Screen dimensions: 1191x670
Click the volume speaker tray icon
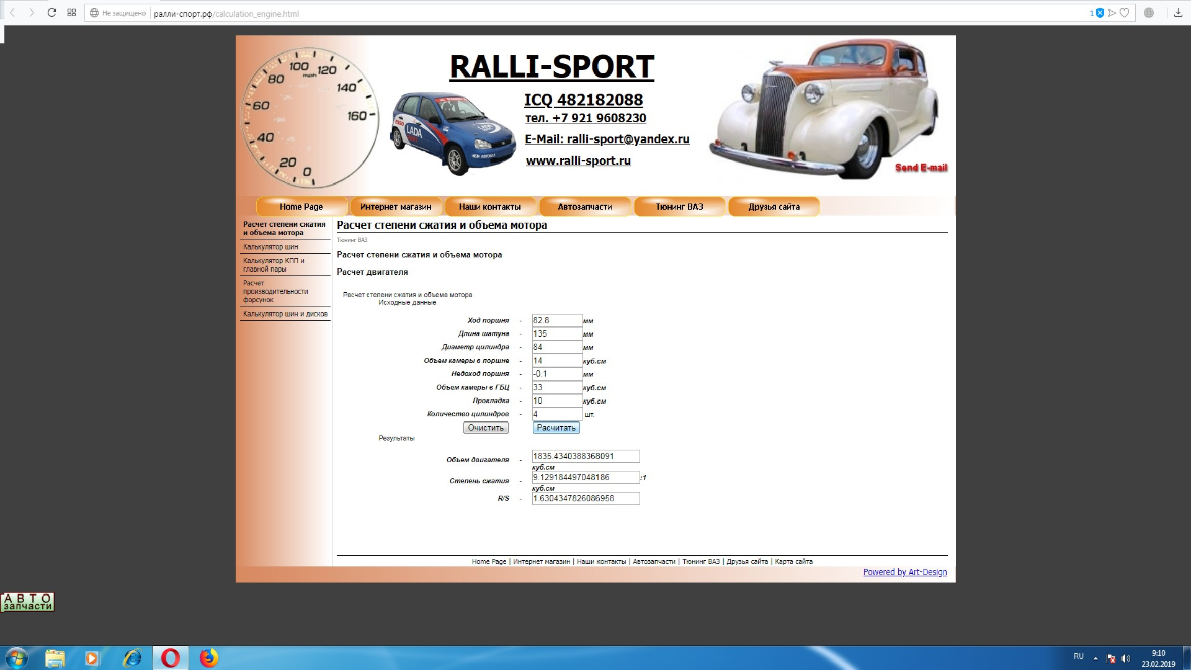(1126, 658)
